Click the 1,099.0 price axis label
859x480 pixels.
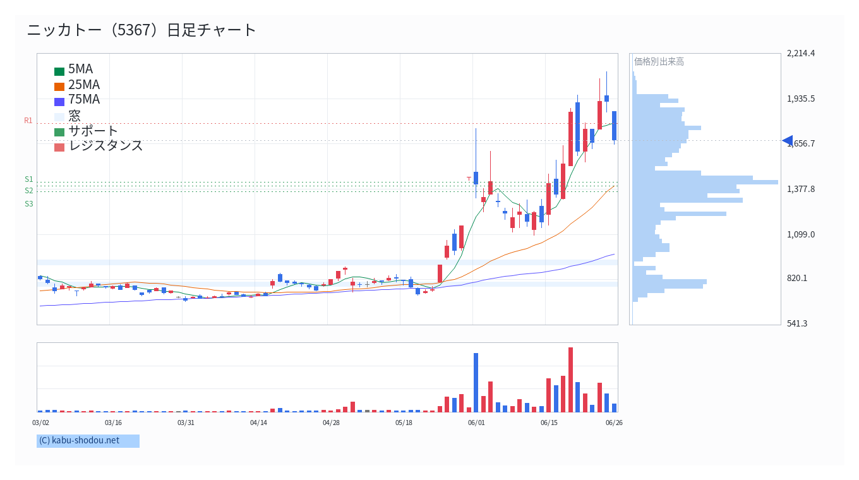801,234
